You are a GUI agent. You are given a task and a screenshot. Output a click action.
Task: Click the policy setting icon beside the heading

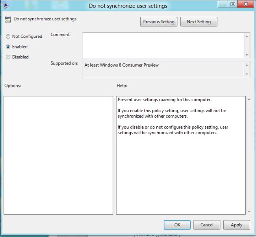pos(7,19)
